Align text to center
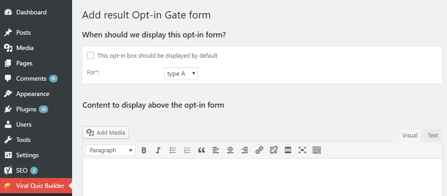 click(230, 150)
